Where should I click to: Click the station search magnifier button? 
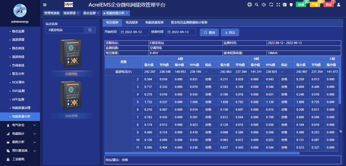tap(90, 30)
